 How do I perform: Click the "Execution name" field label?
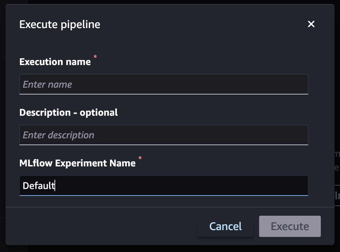(55, 62)
